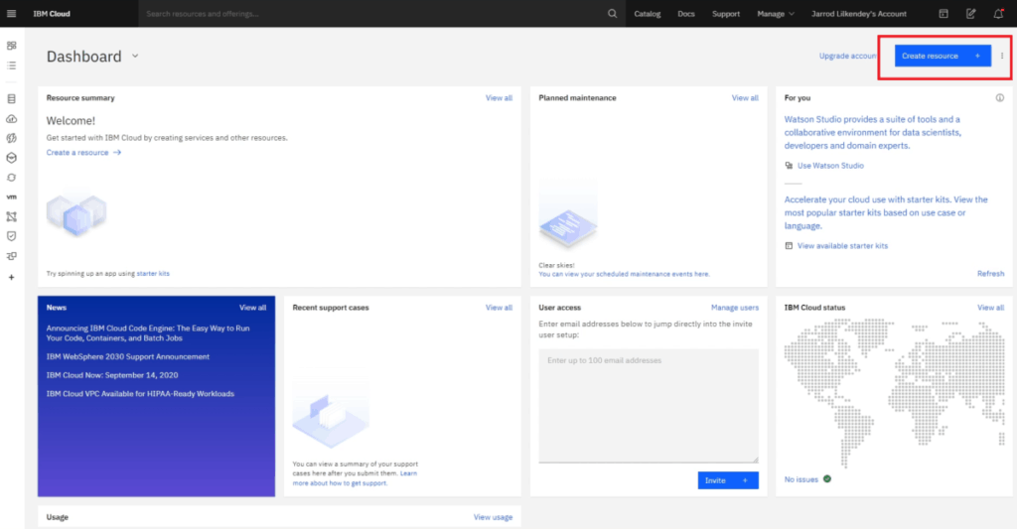The width and height of the screenshot is (1017, 529).
Task: Click info icon in For you panel
Action: (x=999, y=98)
